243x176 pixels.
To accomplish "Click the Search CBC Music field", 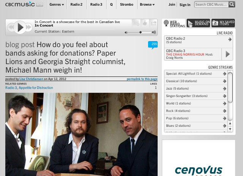I will tap(211, 5).
